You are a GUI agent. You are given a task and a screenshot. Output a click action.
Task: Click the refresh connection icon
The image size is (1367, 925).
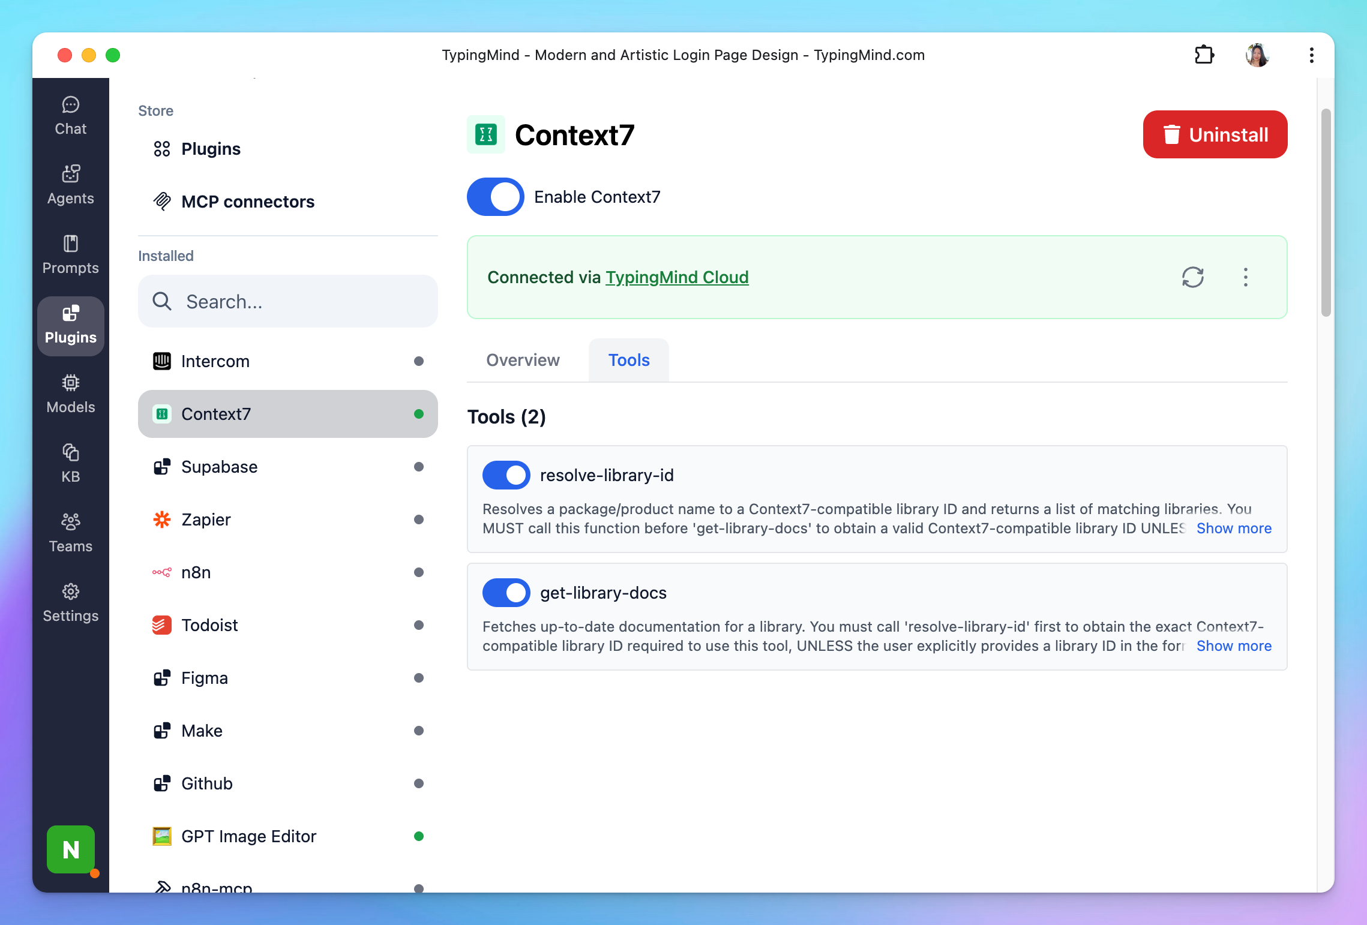click(x=1192, y=277)
